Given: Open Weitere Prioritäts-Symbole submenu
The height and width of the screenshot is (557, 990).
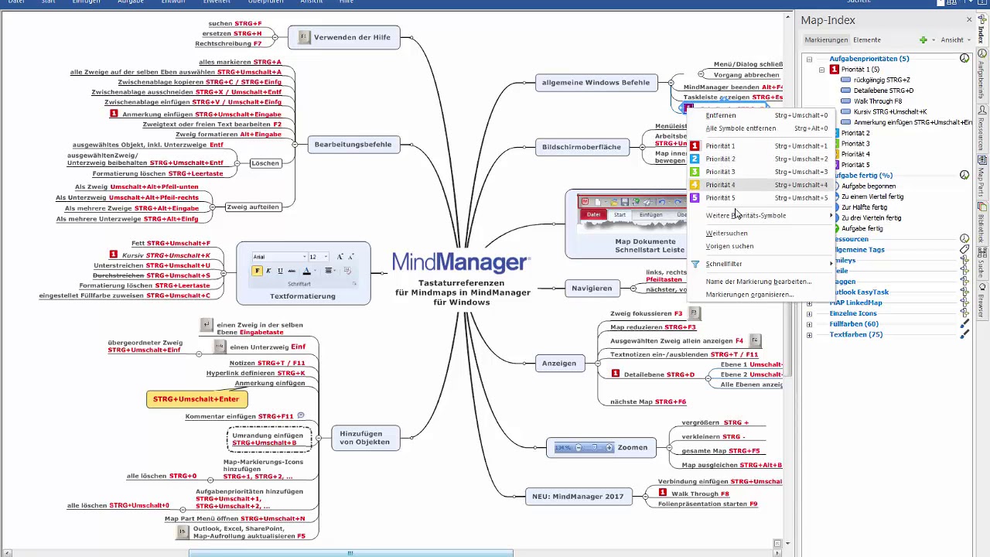Looking at the screenshot, I should 761,215.
